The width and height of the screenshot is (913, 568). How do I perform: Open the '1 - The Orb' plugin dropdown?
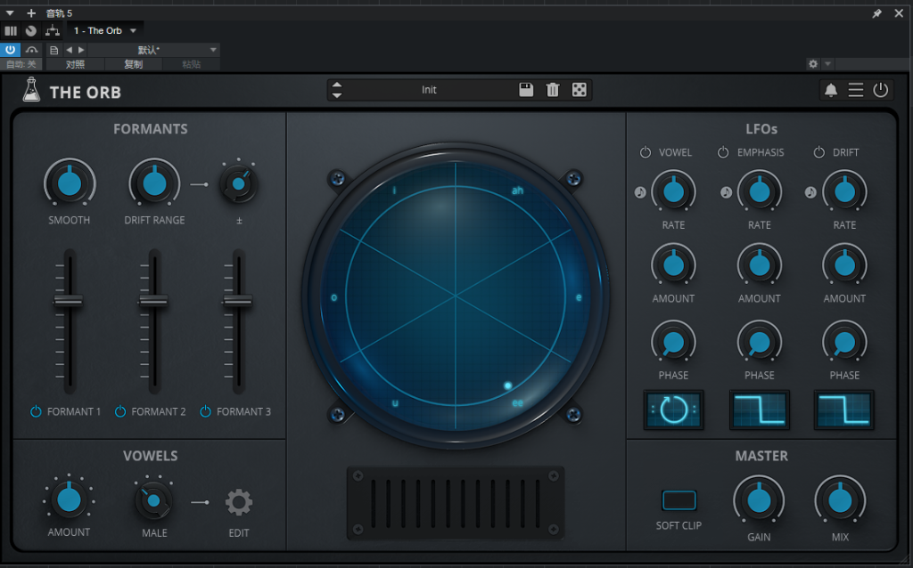pyautogui.click(x=105, y=31)
